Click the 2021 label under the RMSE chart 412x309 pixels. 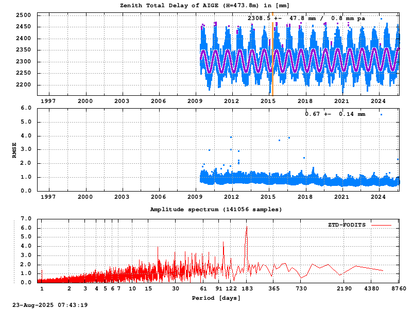[x=341, y=197]
